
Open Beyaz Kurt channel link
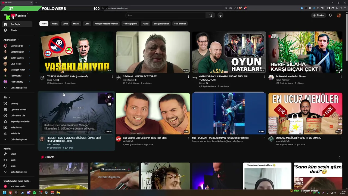52,80
